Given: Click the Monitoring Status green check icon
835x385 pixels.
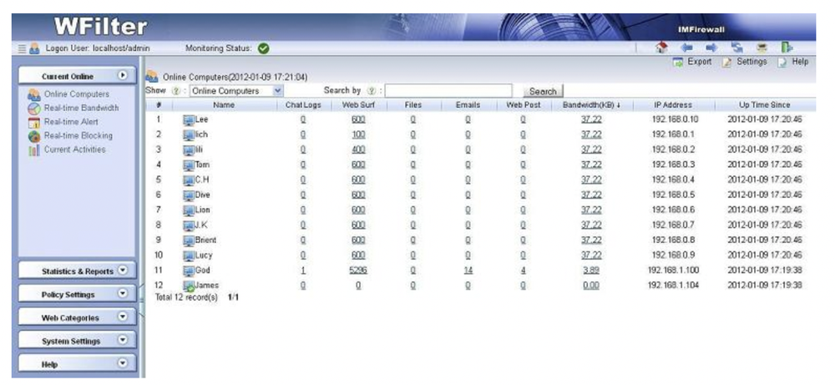Looking at the screenshot, I should 263,48.
